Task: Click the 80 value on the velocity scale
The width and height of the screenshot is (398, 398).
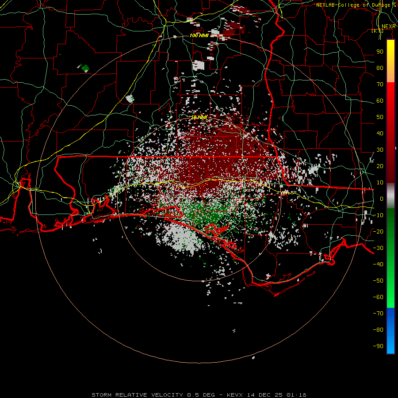Action: (380, 68)
